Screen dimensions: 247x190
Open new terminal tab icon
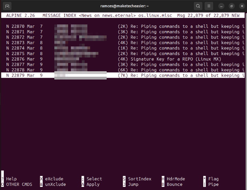pyautogui.click(x=7, y=6)
